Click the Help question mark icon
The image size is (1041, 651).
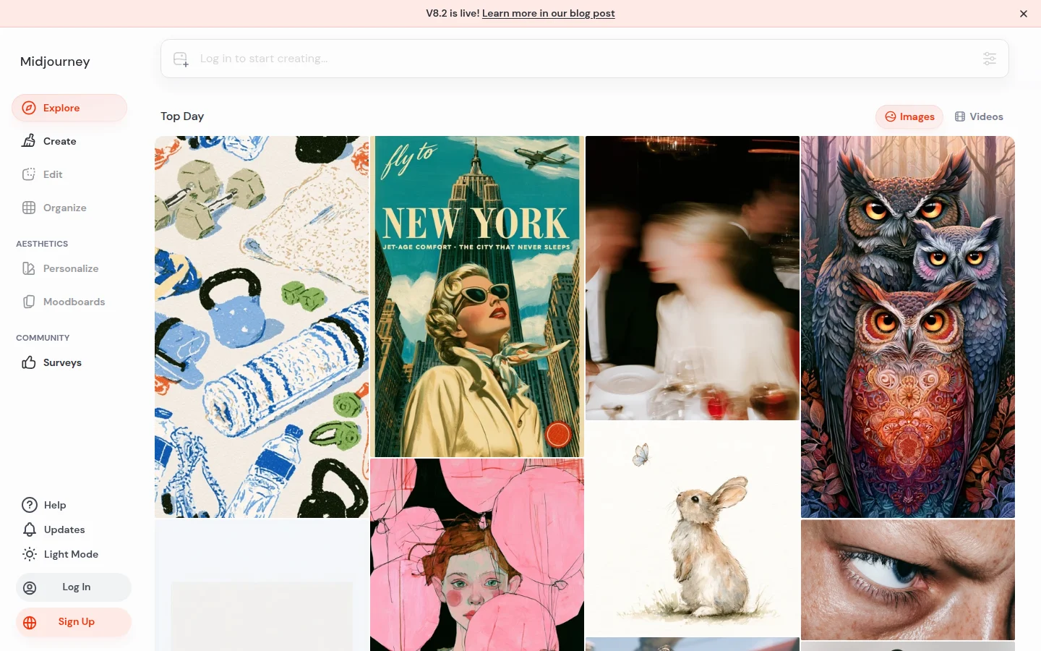30,505
